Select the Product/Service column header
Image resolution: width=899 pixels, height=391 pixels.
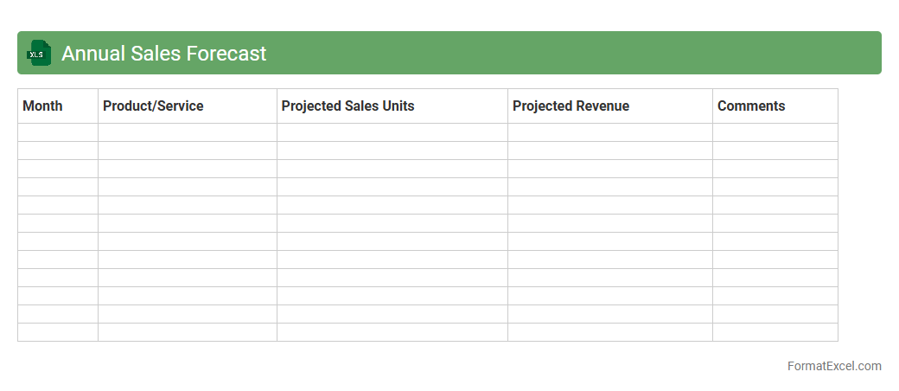pos(153,106)
